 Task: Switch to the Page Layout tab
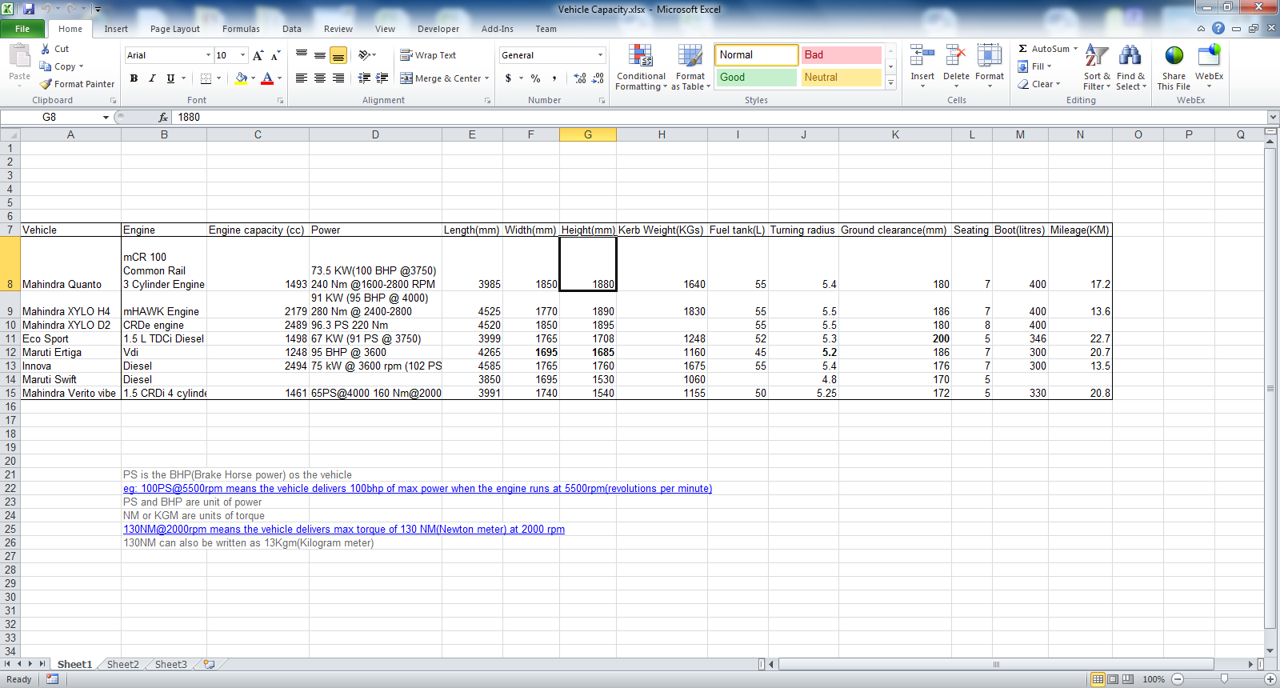175,29
